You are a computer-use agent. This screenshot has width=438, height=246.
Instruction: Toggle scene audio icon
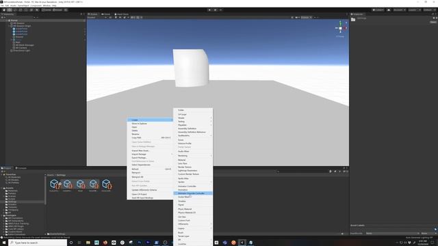coord(120,17)
